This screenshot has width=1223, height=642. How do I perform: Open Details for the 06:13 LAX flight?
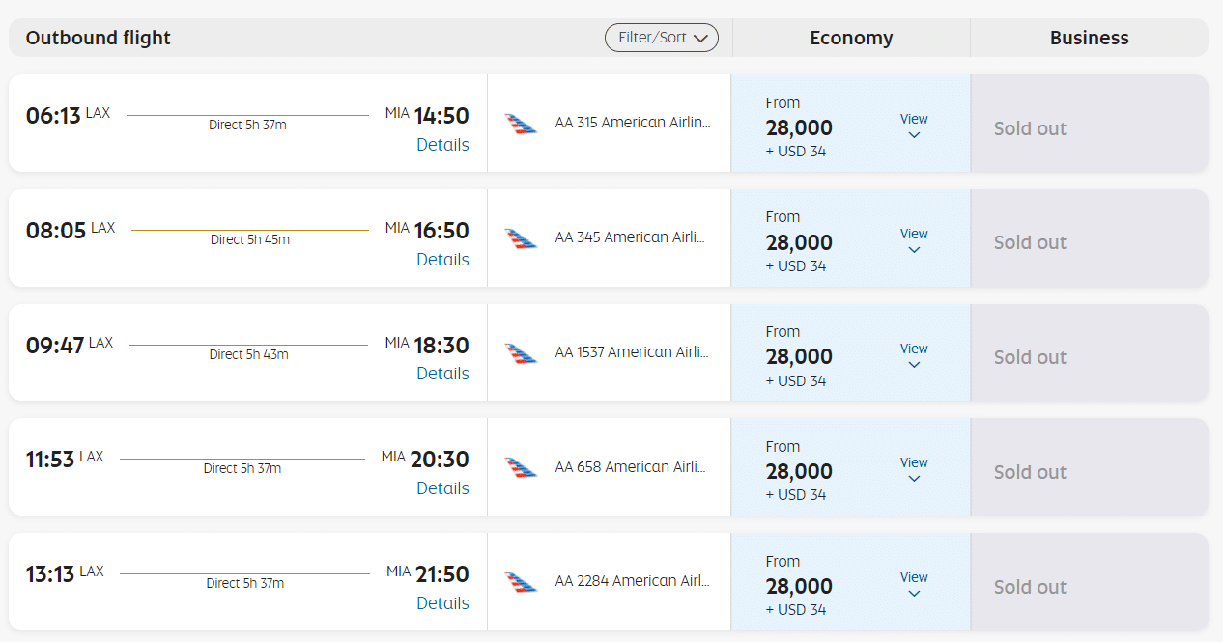click(x=442, y=145)
